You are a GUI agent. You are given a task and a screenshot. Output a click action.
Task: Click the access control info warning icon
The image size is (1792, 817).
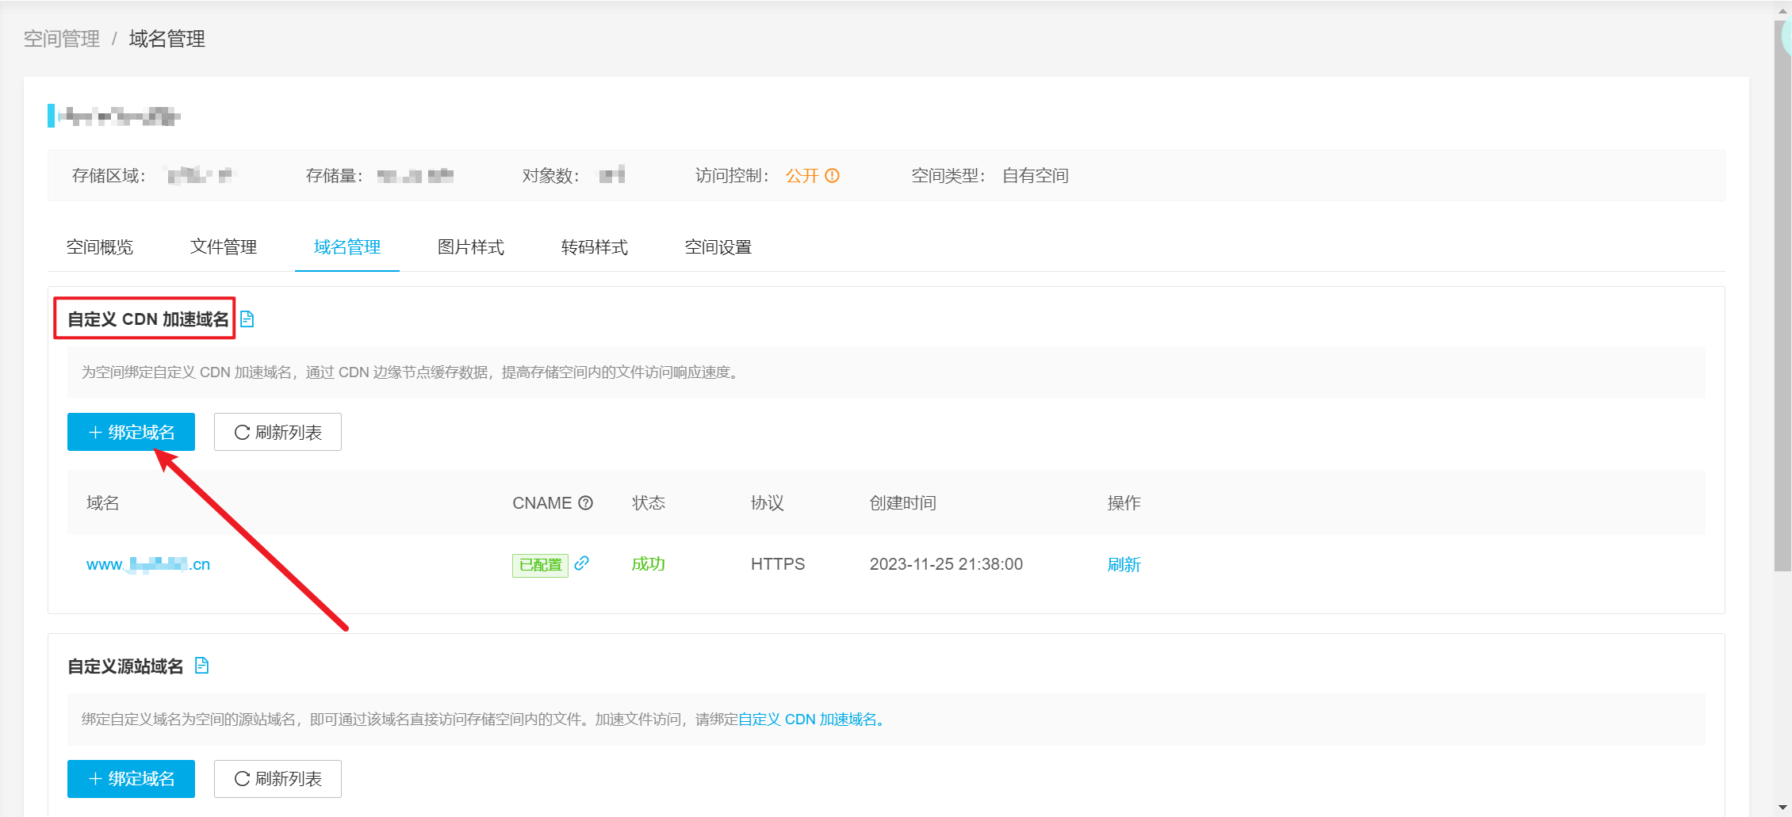(x=832, y=176)
